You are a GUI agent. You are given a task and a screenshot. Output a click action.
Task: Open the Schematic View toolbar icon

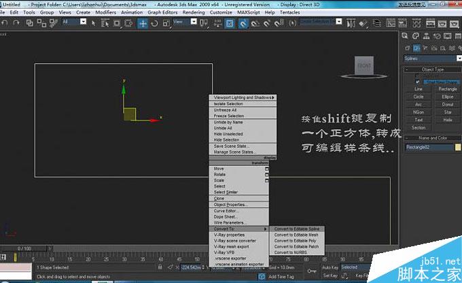coord(403,23)
